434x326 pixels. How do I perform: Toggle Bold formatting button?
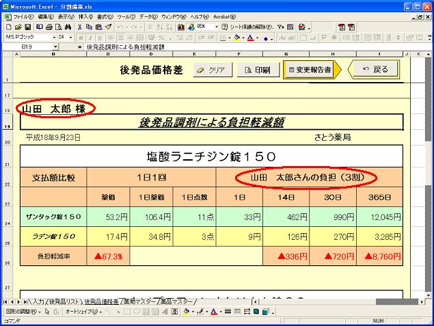pos(80,38)
